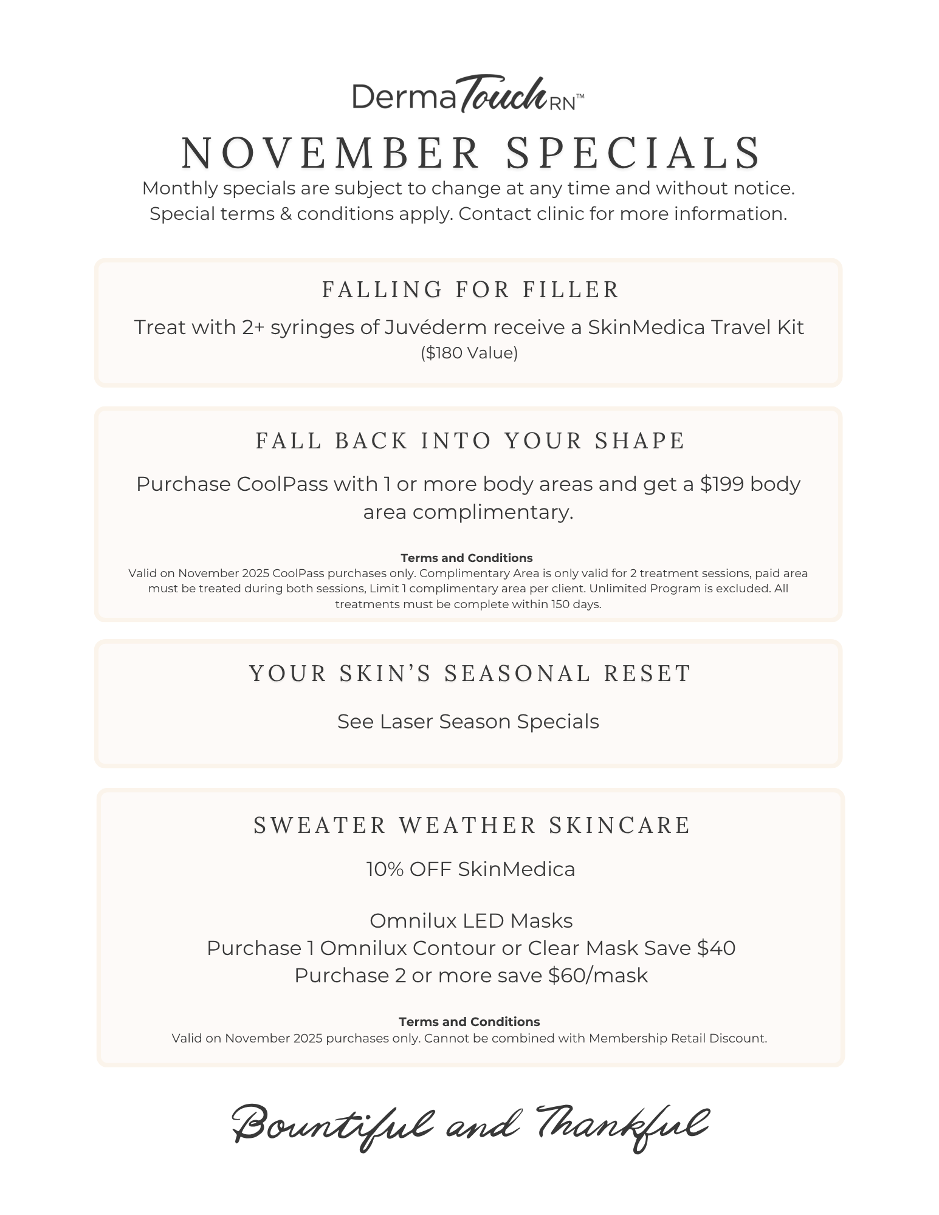Screen dimensions: 939x1215
Task: Click the skincare Terms and Conditions label
Action: (x=469, y=1022)
